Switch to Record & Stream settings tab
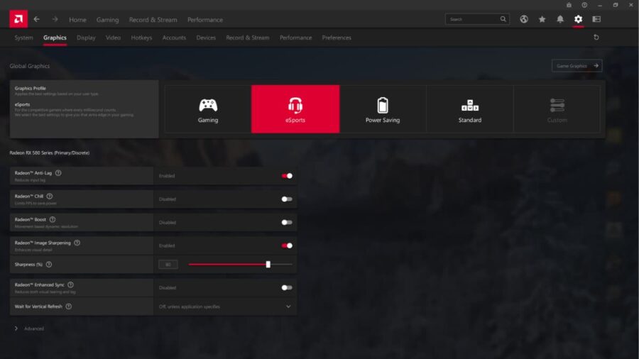Image resolution: width=639 pixels, height=359 pixels. [x=247, y=38]
